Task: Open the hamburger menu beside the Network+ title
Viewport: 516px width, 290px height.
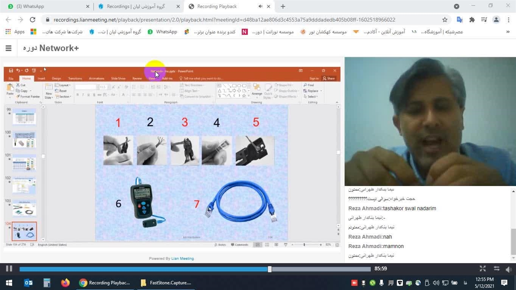Action: tap(8, 48)
